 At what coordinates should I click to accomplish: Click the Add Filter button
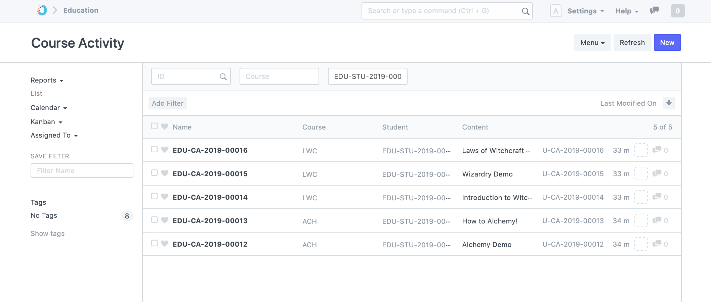168,103
